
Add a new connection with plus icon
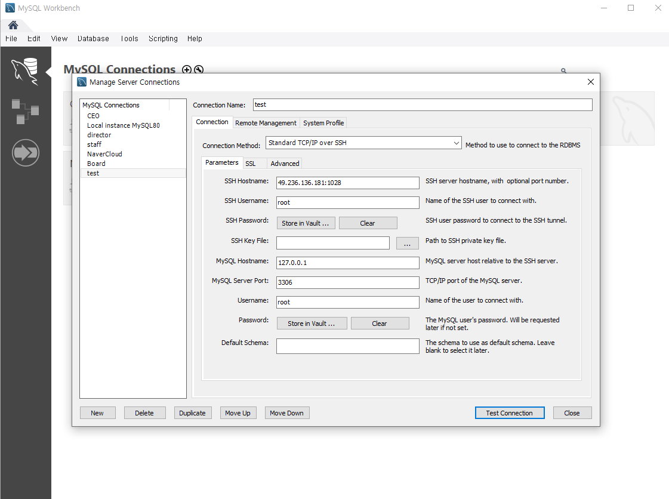pyautogui.click(x=186, y=69)
